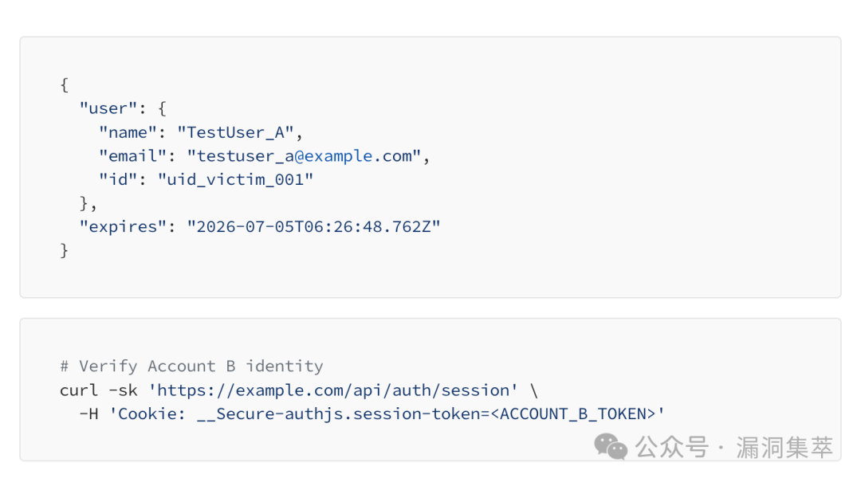
Task: Click the https://example.com/api/auth/session URL
Action: pos(332,390)
